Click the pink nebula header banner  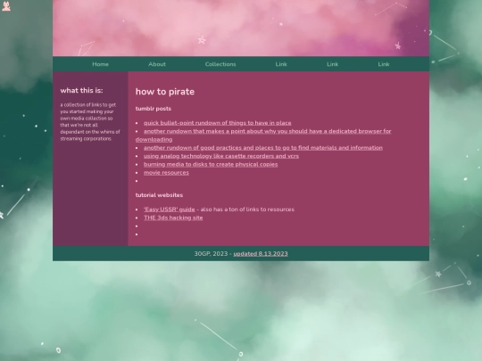(x=241, y=28)
